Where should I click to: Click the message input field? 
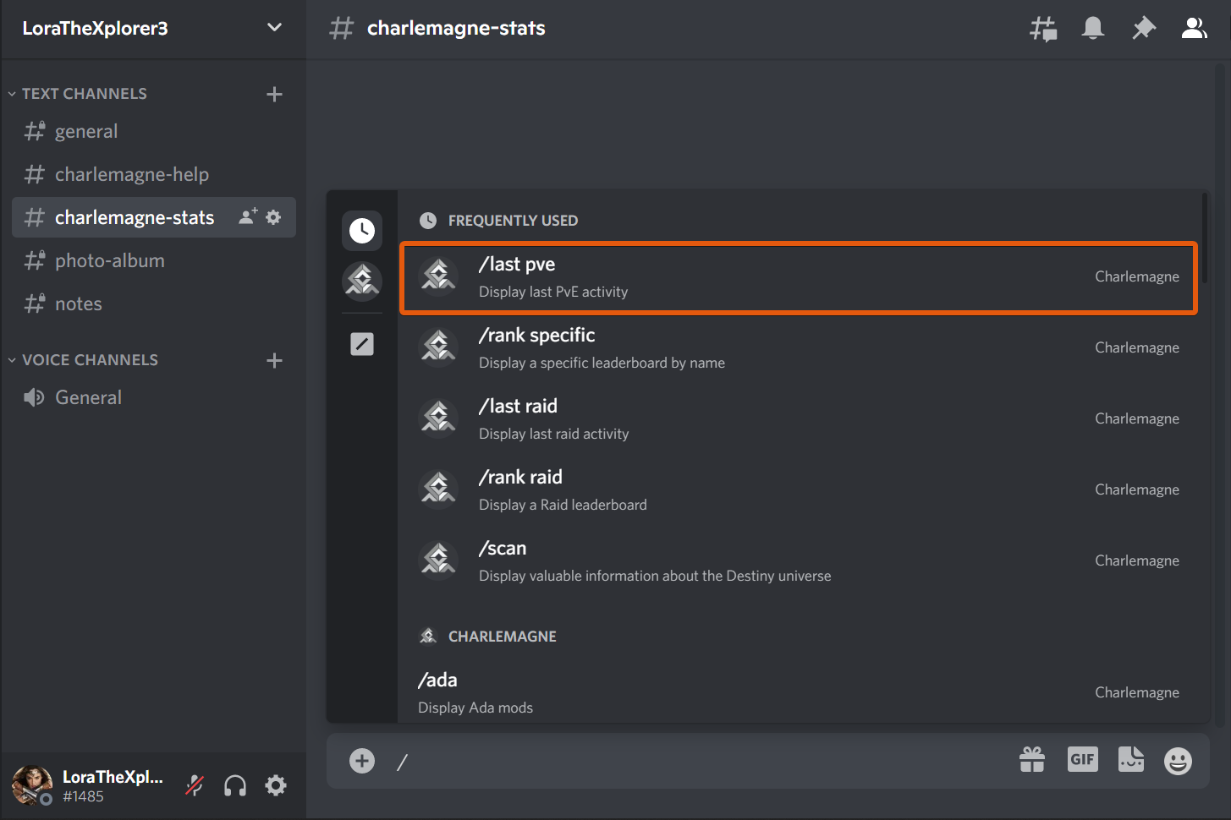[702, 762]
